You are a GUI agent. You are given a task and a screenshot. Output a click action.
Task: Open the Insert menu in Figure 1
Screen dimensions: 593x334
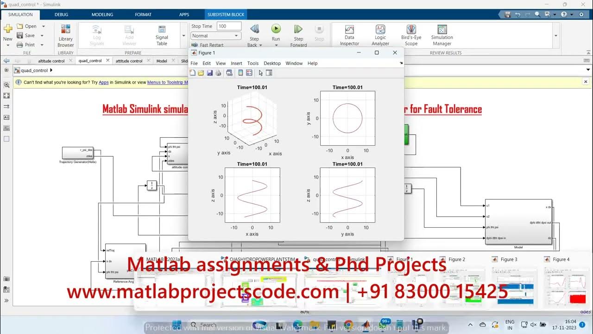(x=236, y=63)
